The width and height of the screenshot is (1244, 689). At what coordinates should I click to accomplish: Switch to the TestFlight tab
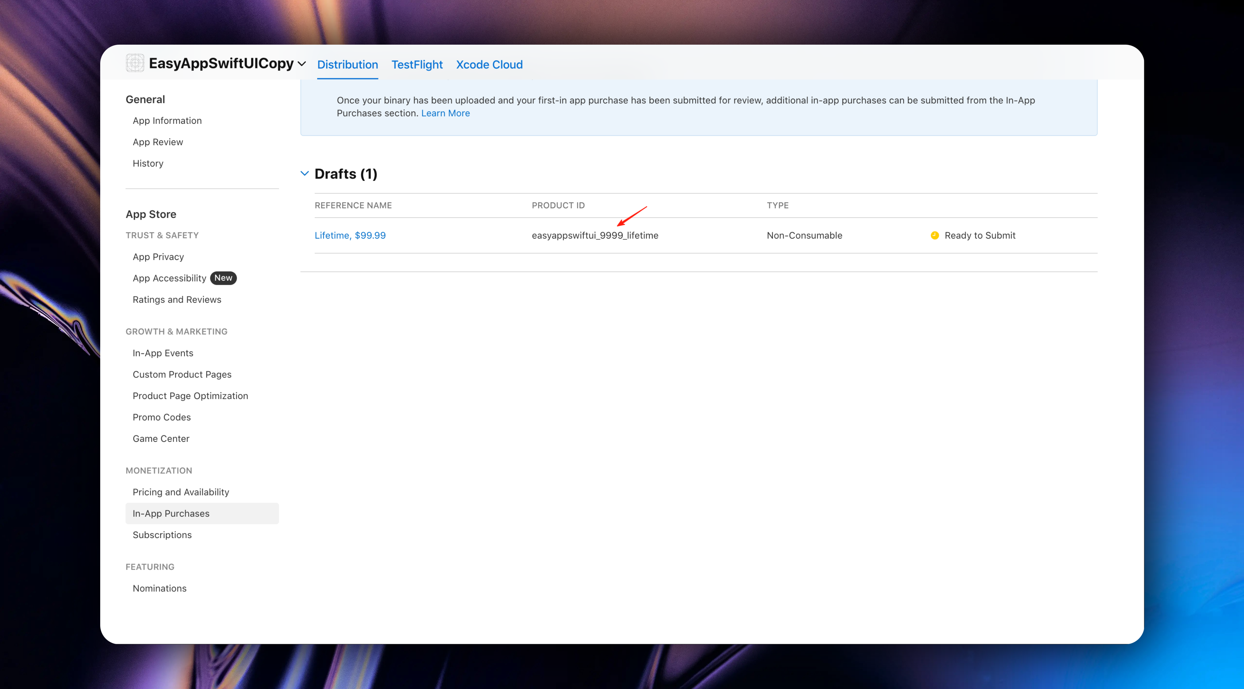(x=417, y=64)
